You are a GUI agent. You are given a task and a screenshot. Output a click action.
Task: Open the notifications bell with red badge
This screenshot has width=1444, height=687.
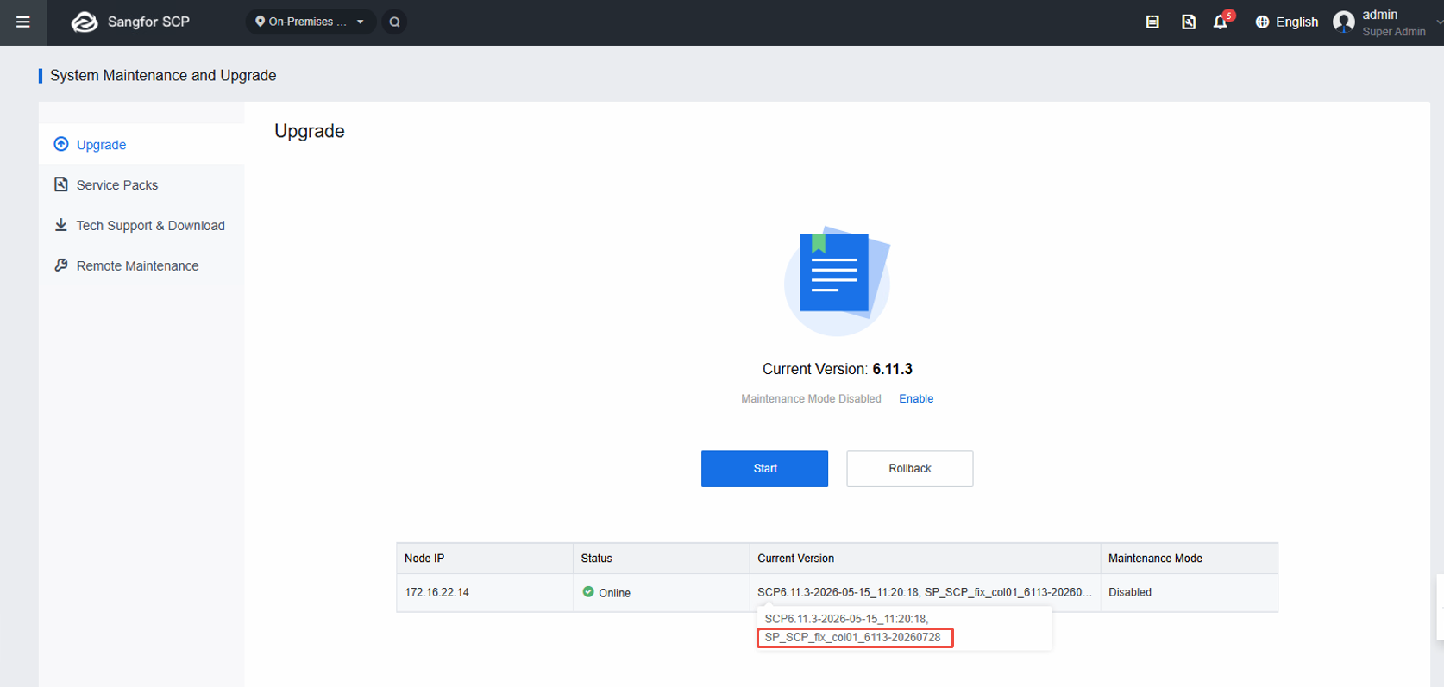point(1221,22)
